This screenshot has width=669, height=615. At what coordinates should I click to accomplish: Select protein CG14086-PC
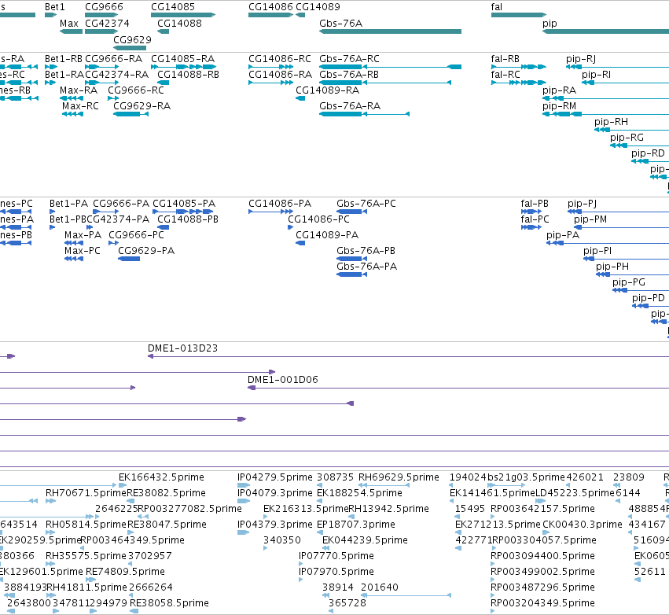point(291,227)
